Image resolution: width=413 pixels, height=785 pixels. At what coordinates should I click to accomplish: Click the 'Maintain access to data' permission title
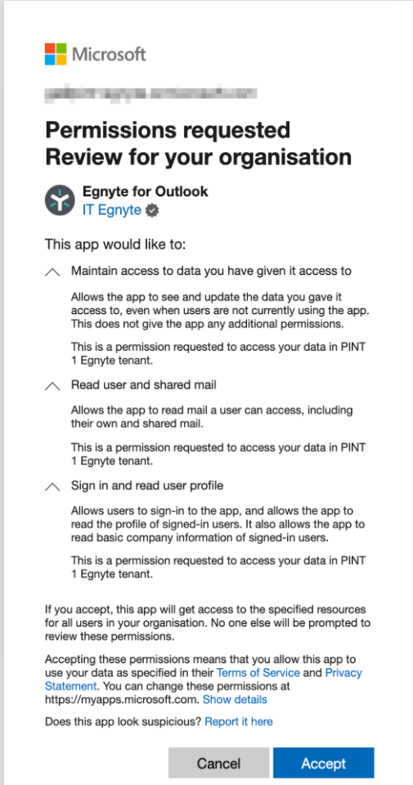(x=211, y=271)
